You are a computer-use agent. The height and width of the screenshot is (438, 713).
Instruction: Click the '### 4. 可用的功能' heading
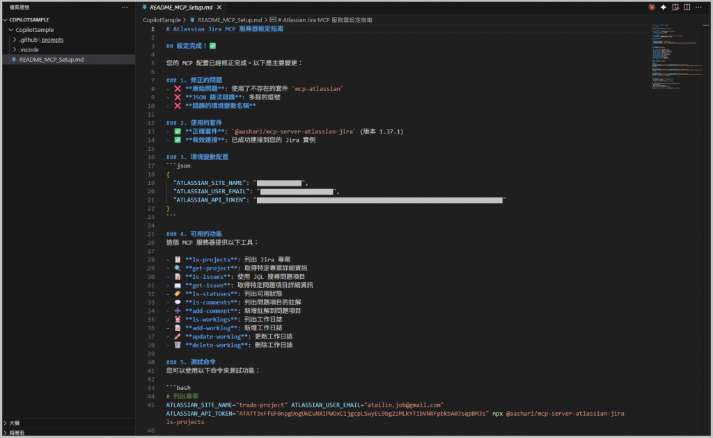pyautogui.click(x=194, y=234)
